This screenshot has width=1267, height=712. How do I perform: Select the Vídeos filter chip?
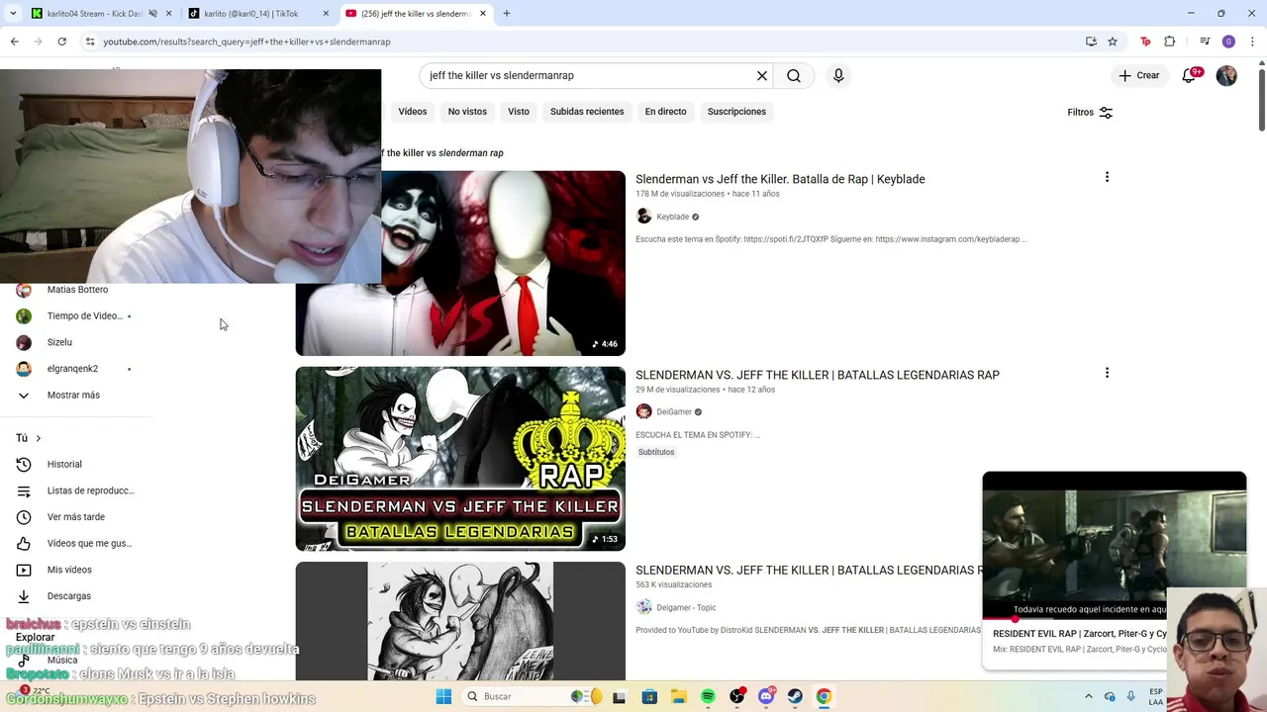coord(413,112)
